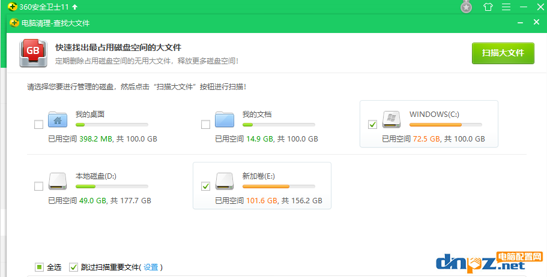This screenshot has width=547, height=277.
Task: Click the 我的文档 label
Action: (257, 115)
